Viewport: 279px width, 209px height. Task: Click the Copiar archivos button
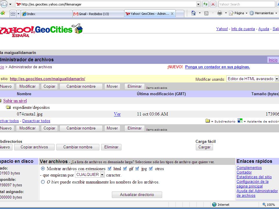coord(34,147)
